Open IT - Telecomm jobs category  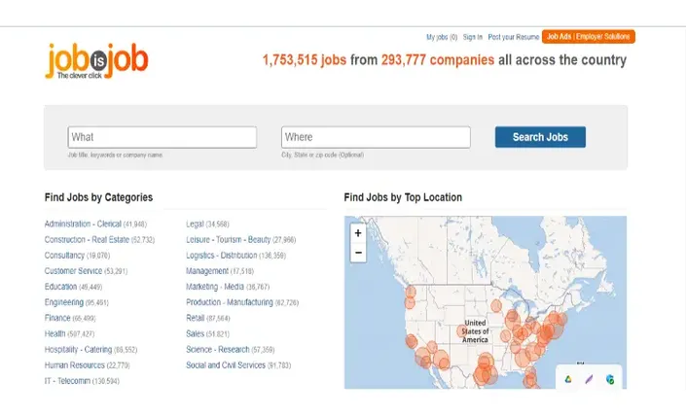[x=67, y=381]
